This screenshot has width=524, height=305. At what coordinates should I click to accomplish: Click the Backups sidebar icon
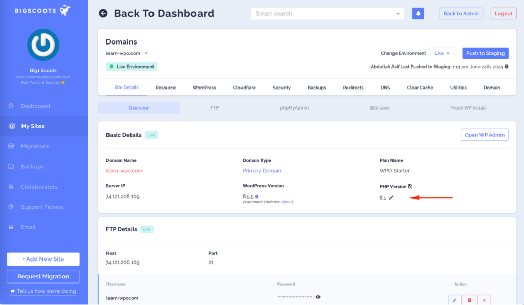click(x=11, y=166)
